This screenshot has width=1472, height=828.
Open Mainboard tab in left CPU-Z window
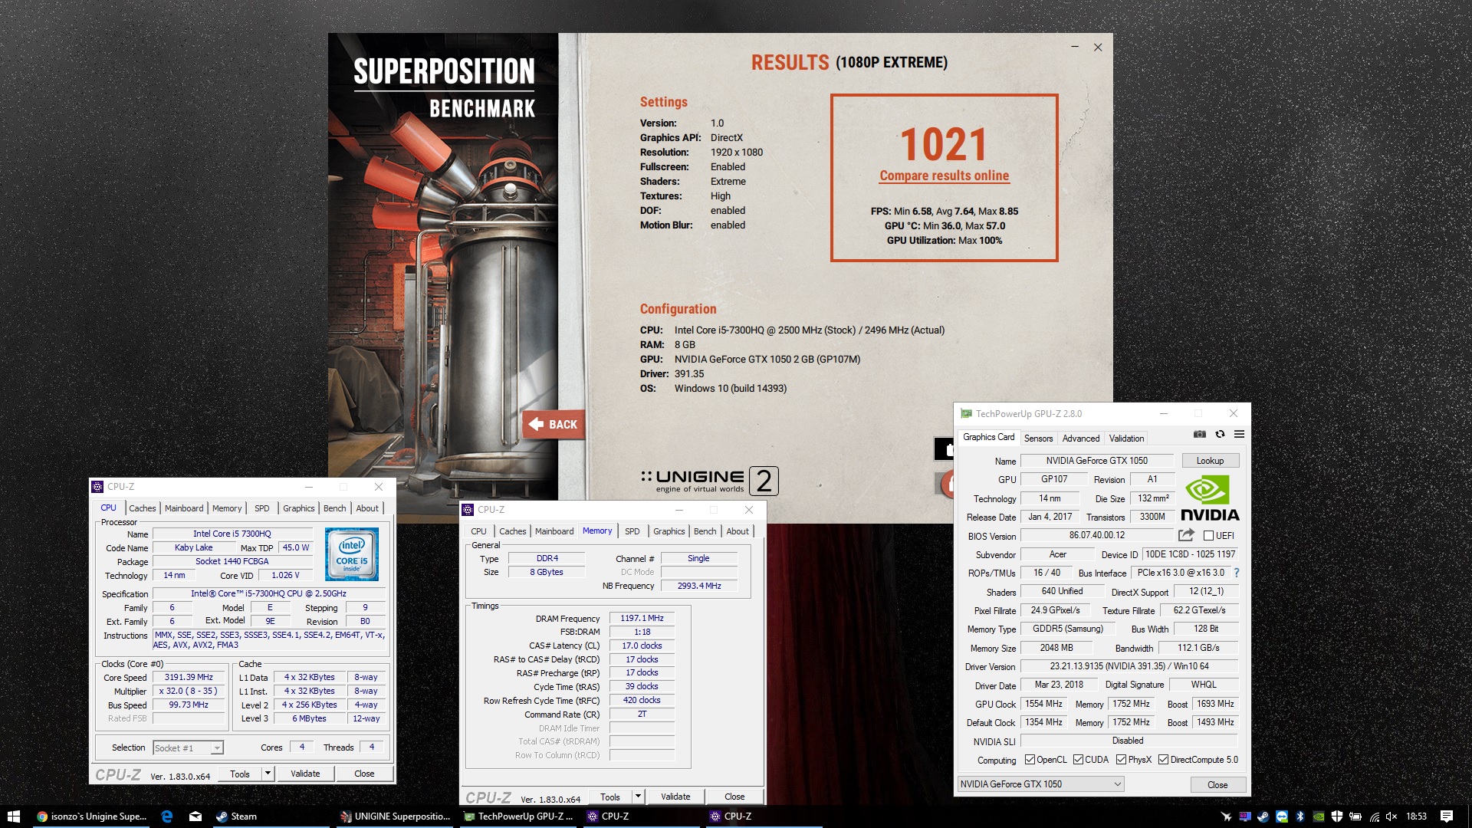coord(184,508)
